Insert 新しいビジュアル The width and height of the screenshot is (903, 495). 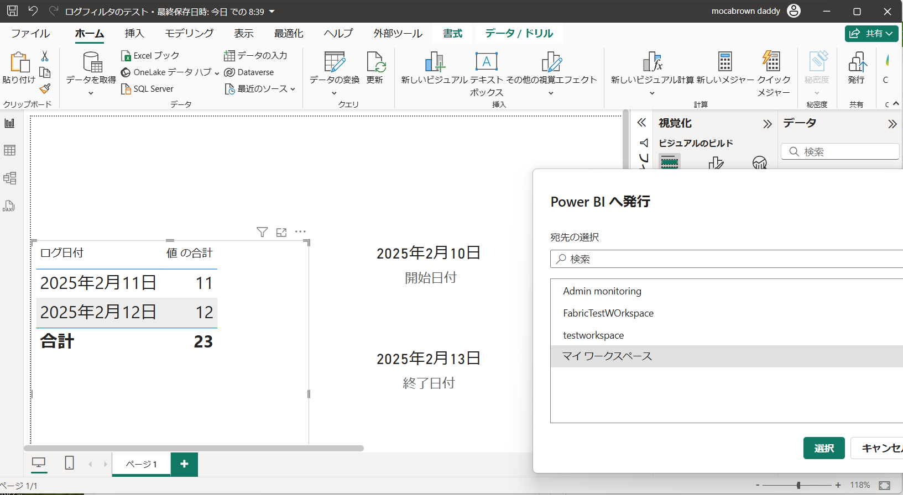(435, 67)
